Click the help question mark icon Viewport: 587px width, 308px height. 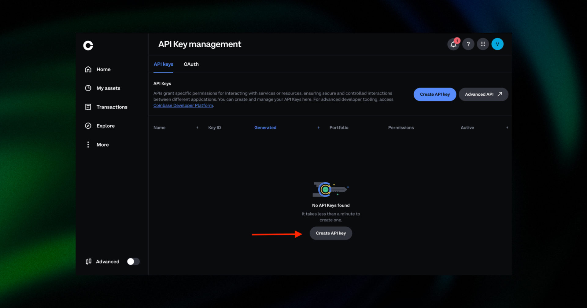pyautogui.click(x=468, y=44)
